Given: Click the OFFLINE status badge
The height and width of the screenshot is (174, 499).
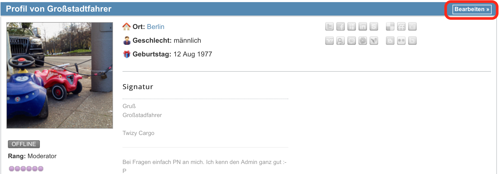Looking at the screenshot, I should [x=24, y=144].
